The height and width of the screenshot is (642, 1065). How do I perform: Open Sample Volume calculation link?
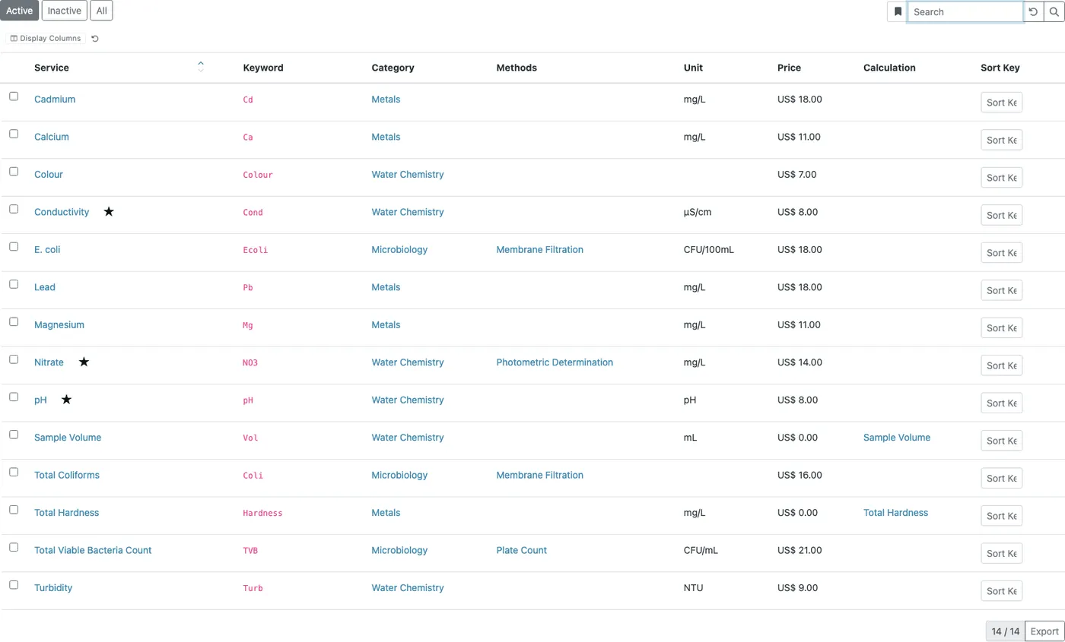(x=897, y=438)
